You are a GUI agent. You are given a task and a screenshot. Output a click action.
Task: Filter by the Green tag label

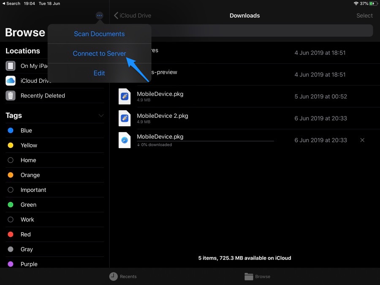coord(29,205)
